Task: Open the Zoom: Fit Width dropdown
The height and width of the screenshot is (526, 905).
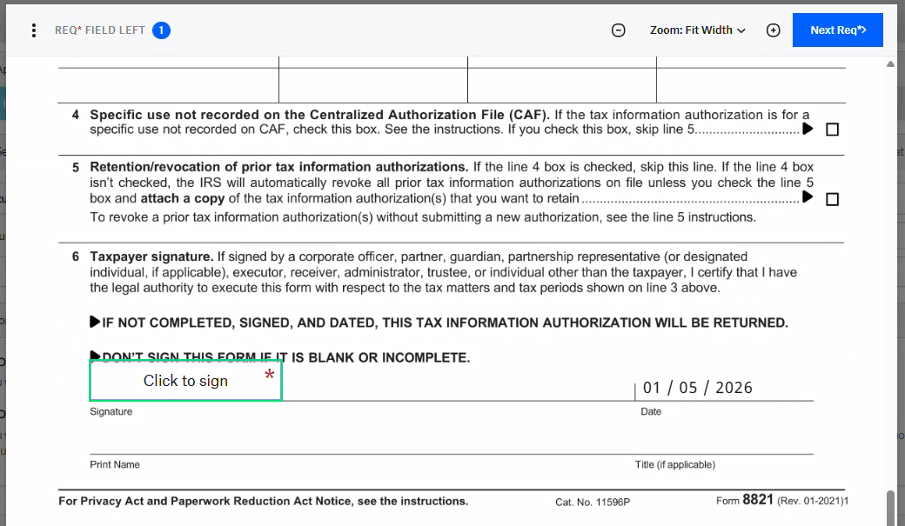Action: point(698,30)
